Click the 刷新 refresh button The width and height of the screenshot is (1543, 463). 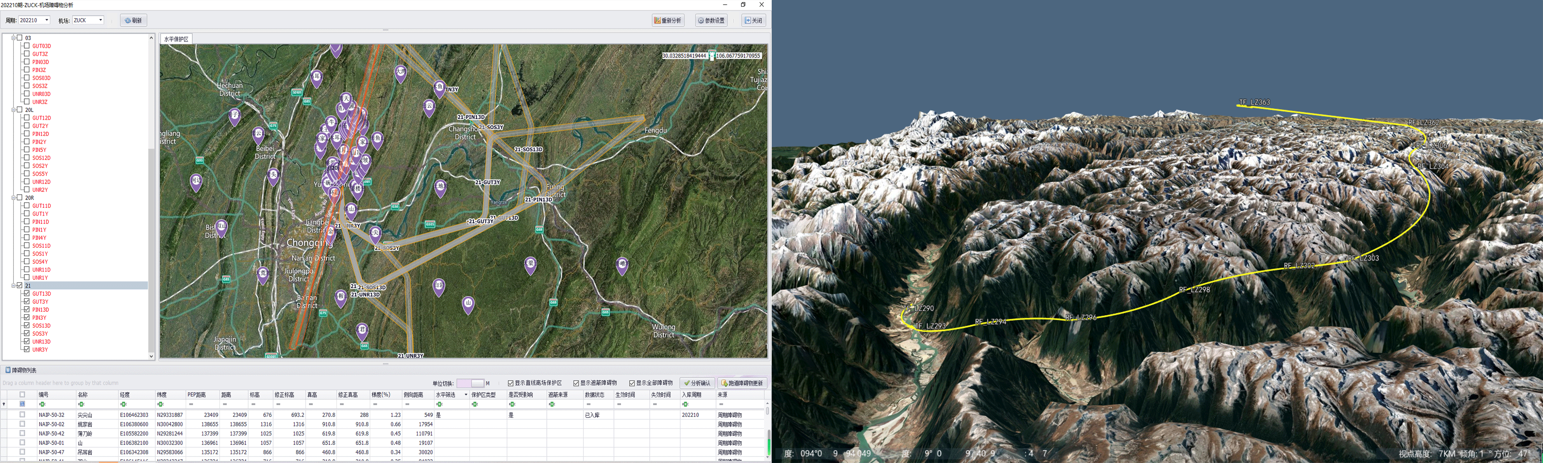pyautogui.click(x=133, y=20)
